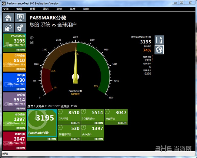Viewport: 197px width, 158px height.
Task: Click the 25% marker on the gauge
Action: (x=53, y=71)
